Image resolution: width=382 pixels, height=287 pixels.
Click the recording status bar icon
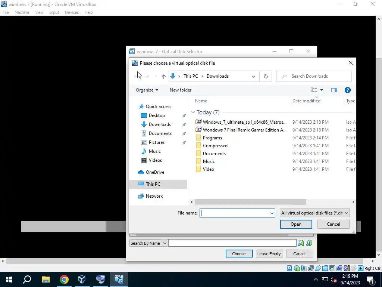click(339, 268)
